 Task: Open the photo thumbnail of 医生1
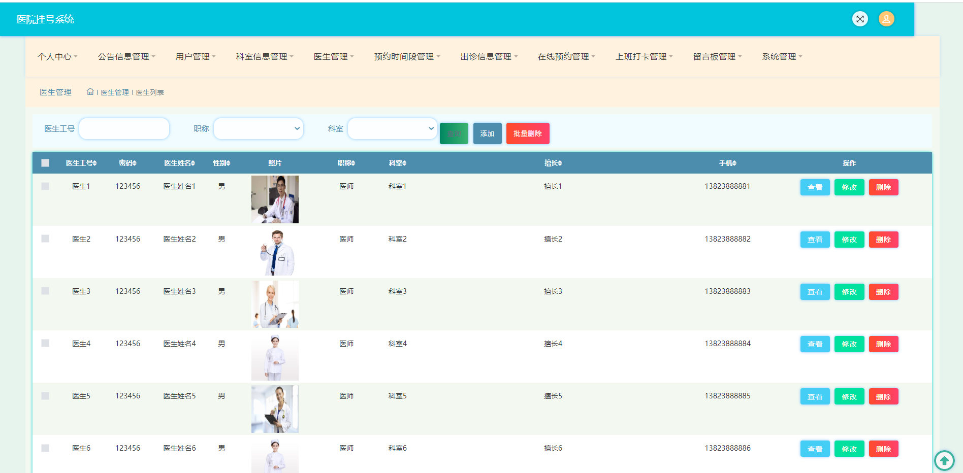pyautogui.click(x=275, y=199)
